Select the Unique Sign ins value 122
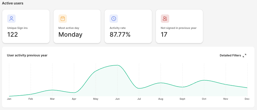257x110 pixels. (13, 34)
